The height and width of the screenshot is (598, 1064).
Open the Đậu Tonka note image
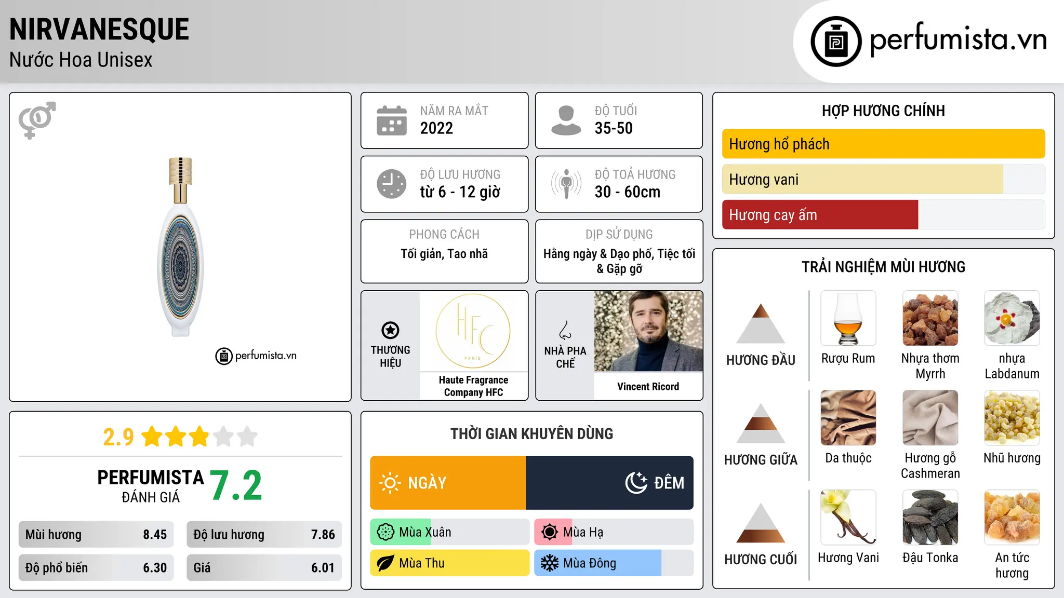click(930, 518)
